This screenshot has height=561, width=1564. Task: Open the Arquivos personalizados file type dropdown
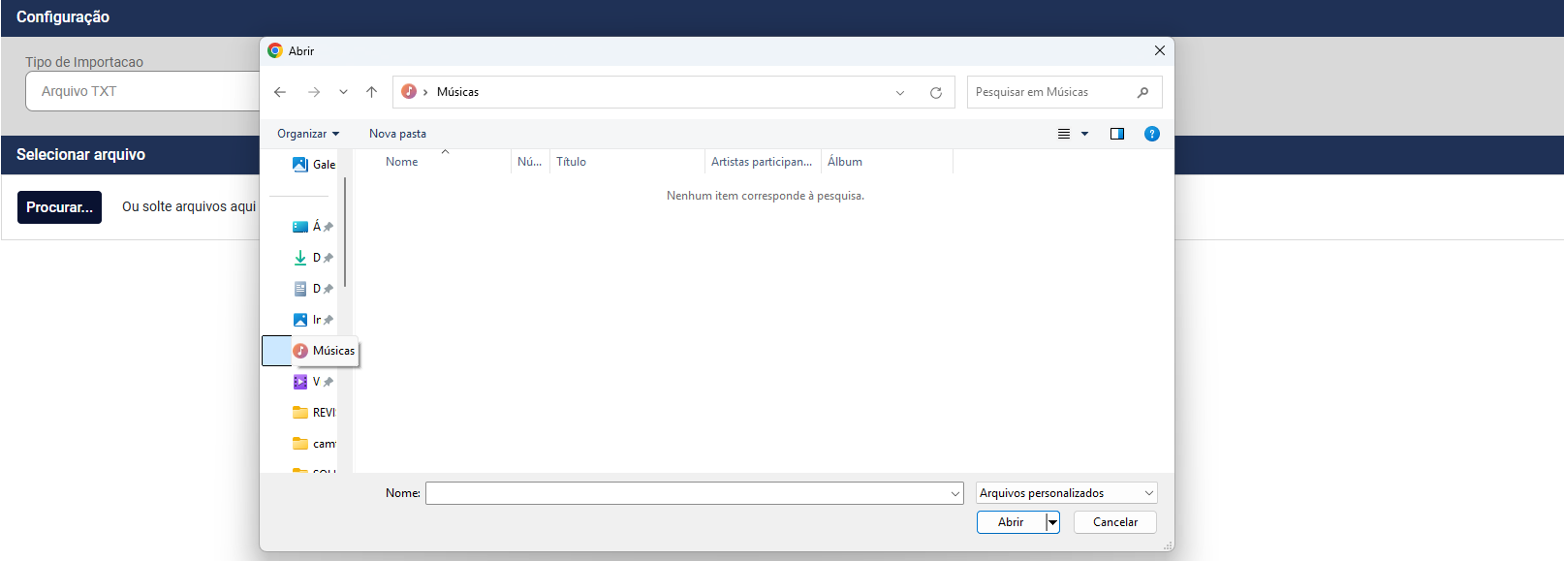[x=1066, y=493]
